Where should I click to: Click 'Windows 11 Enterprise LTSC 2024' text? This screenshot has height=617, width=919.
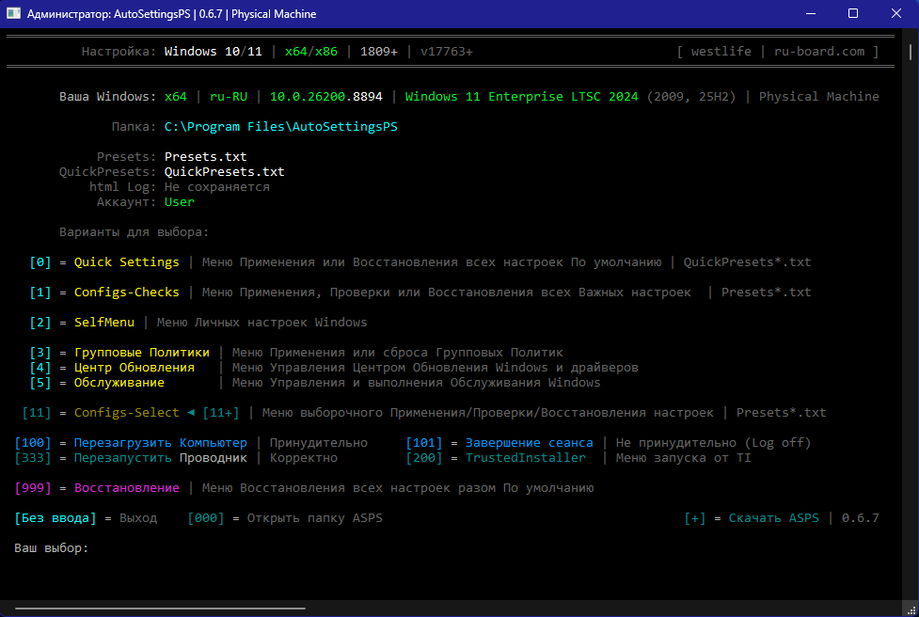point(522,96)
